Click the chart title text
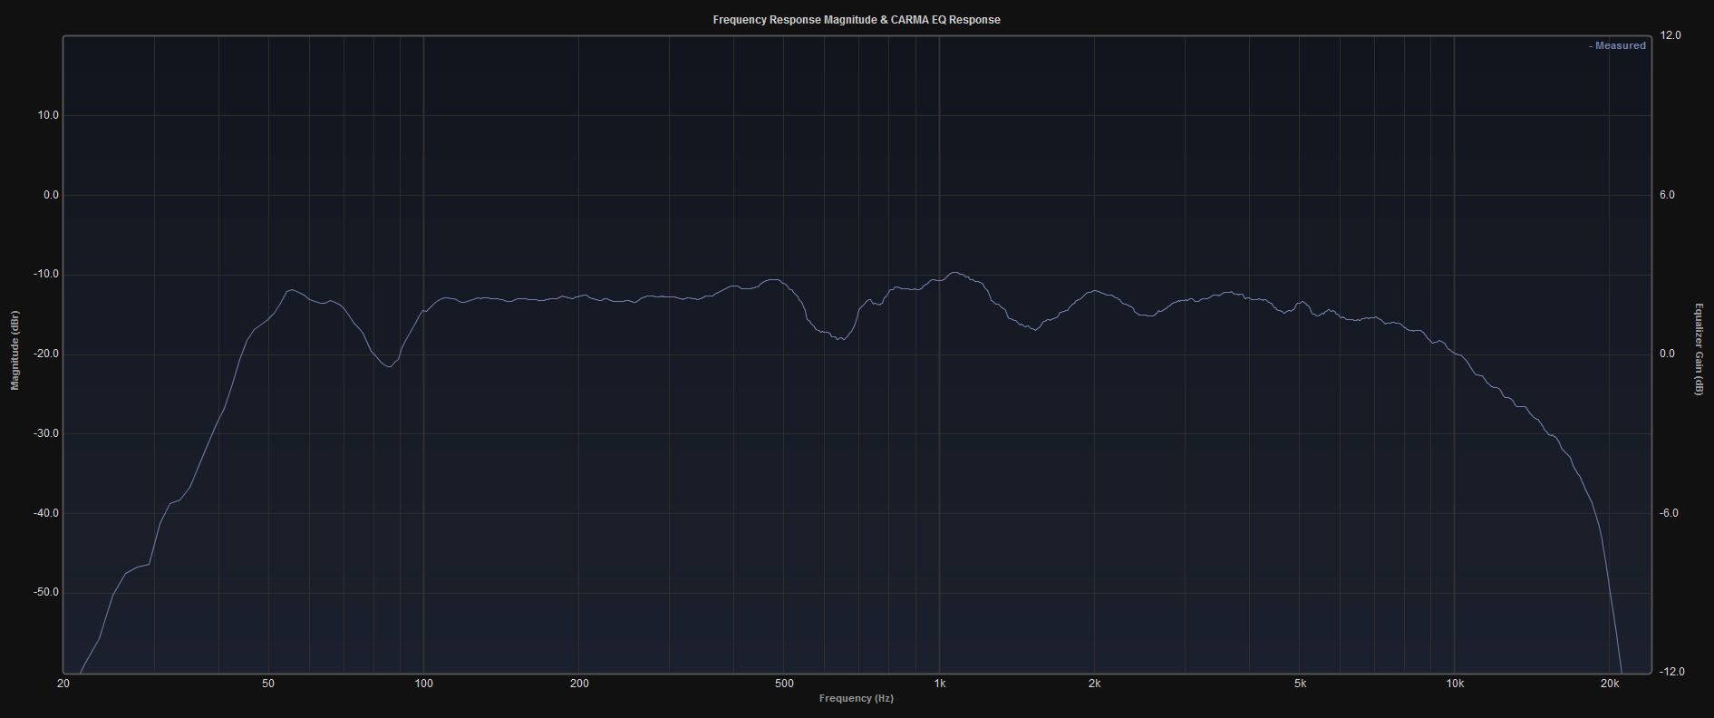 tap(857, 20)
